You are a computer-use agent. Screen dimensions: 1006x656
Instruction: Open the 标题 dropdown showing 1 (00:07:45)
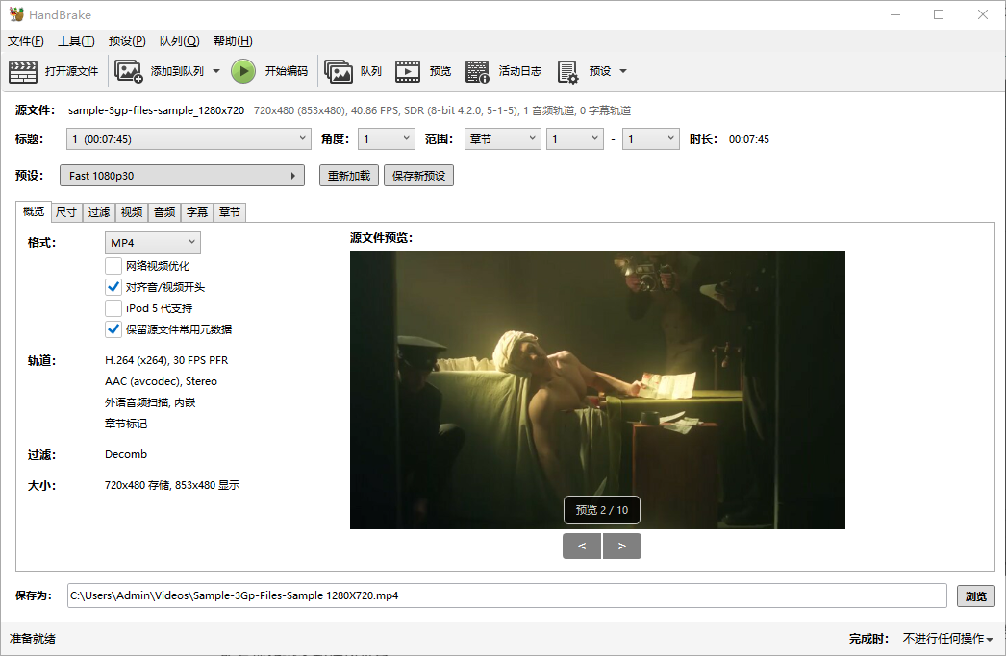coord(189,139)
